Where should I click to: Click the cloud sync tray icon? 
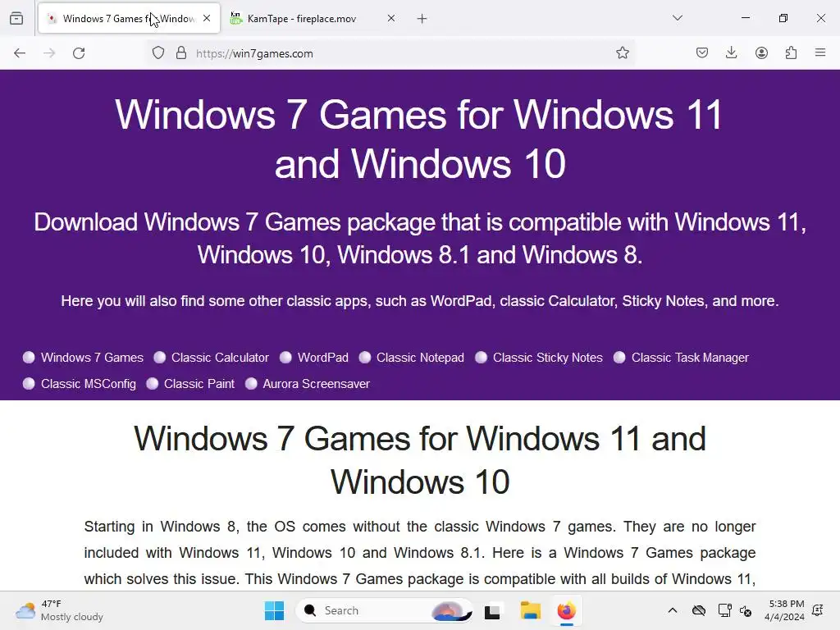[699, 610]
